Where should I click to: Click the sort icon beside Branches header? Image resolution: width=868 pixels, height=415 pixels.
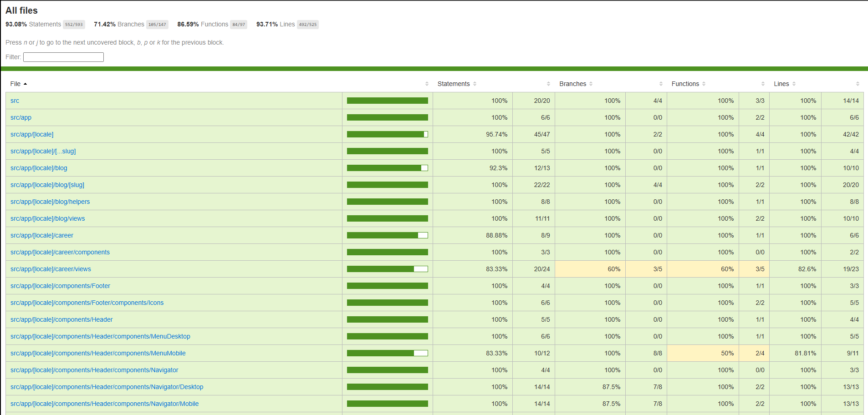point(591,84)
